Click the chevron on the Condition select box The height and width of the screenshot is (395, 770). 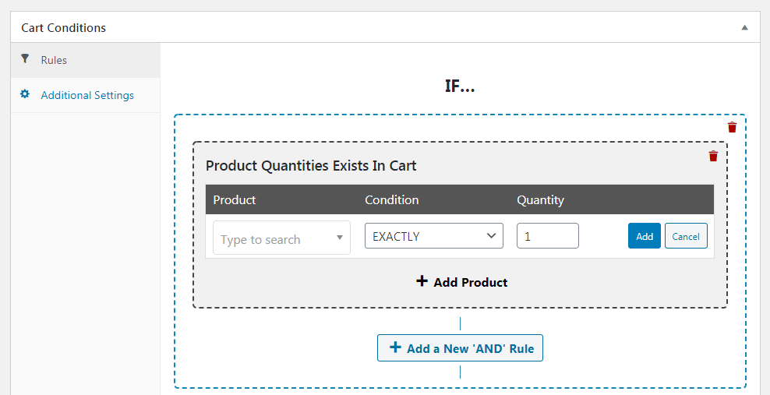491,236
